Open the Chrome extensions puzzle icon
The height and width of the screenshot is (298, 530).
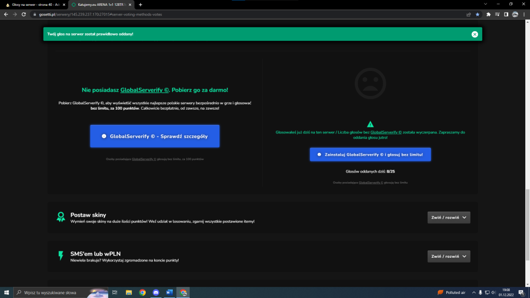point(489,14)
